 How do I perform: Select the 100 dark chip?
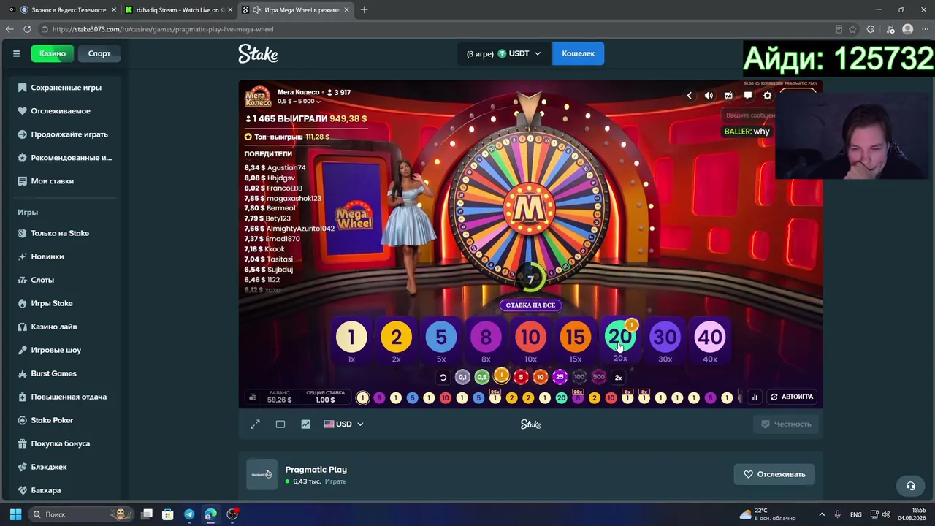579,377
